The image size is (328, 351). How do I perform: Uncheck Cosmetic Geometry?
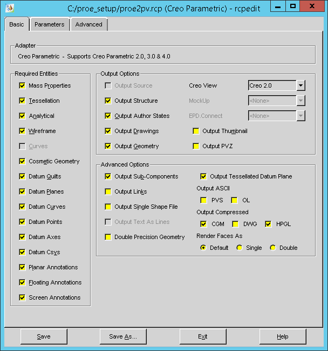pos(22,161)
